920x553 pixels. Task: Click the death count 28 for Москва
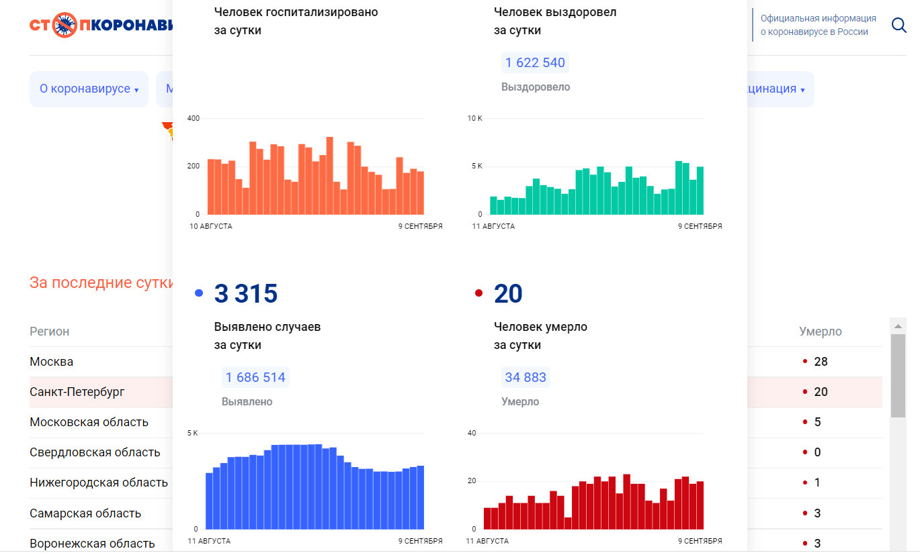[x=821, y=362]
